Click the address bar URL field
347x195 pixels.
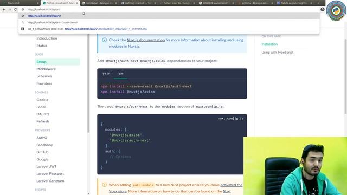click(168, 10)
